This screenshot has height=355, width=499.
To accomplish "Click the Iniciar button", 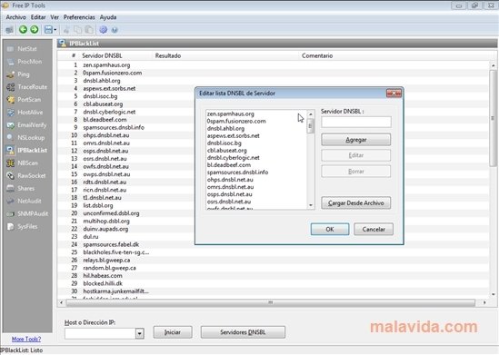I will pyautogui.click(x=173, y=332).
